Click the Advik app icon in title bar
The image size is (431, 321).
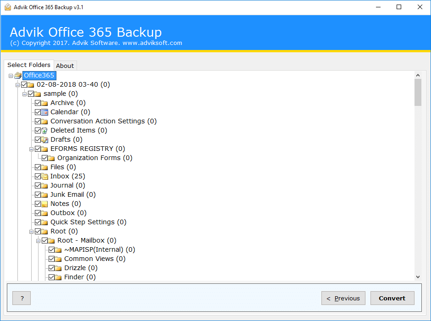8,7
